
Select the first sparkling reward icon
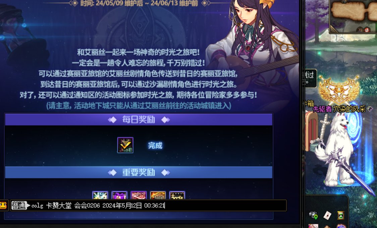[x=100, y=195]
